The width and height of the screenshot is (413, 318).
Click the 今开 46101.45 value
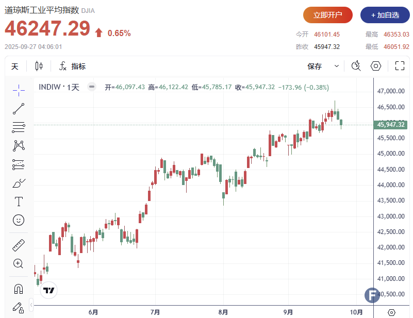tap(326, 35)
